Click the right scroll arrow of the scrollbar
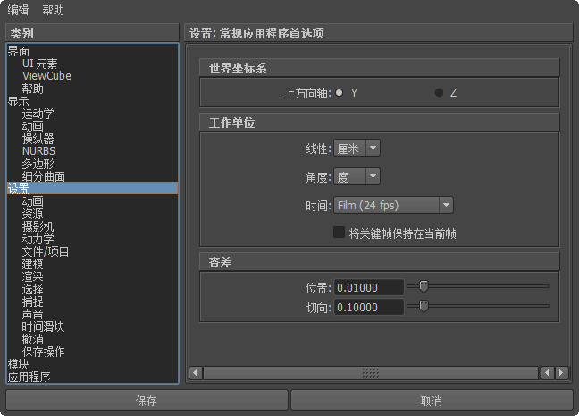The width and height of the screenshot is (579, 416). click(x=562, y=373)
